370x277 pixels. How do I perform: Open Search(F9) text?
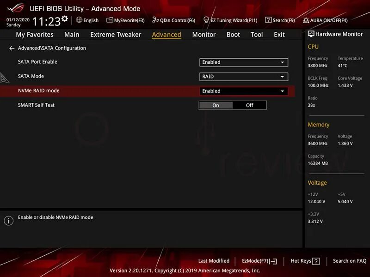point(284,20)
